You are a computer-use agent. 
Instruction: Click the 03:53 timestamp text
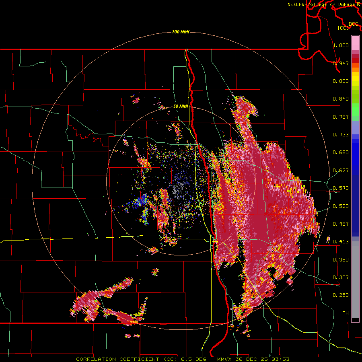click(x=280, y=359)
